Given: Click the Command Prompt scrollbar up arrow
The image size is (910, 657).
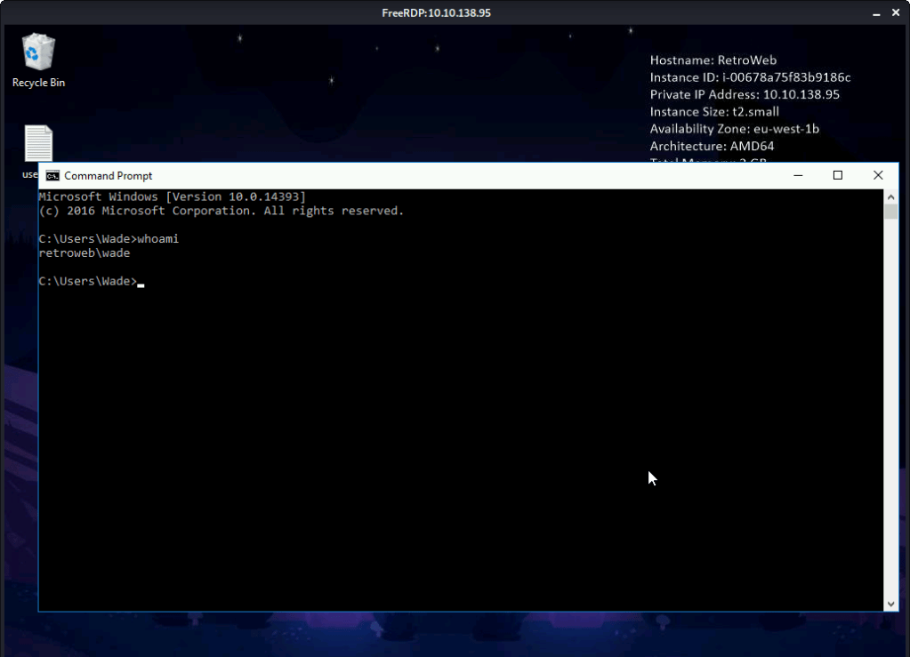Looking at the screenshot, I should [891, 196].
